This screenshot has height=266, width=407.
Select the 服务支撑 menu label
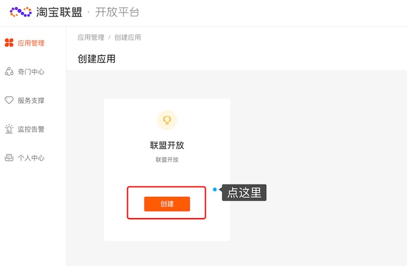click(x=31, y=101)
